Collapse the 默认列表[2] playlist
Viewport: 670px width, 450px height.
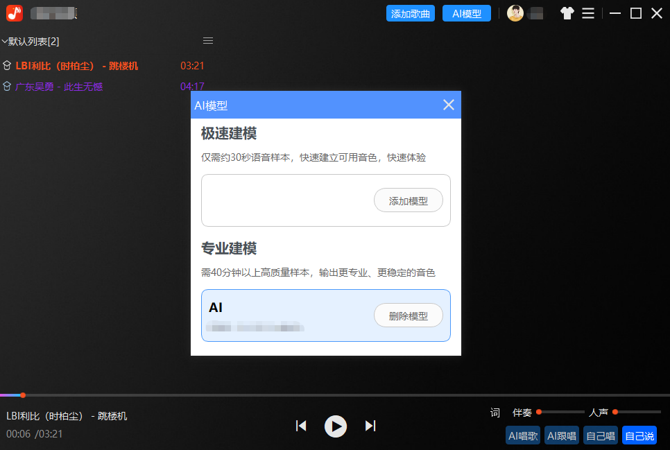[6, 42]
